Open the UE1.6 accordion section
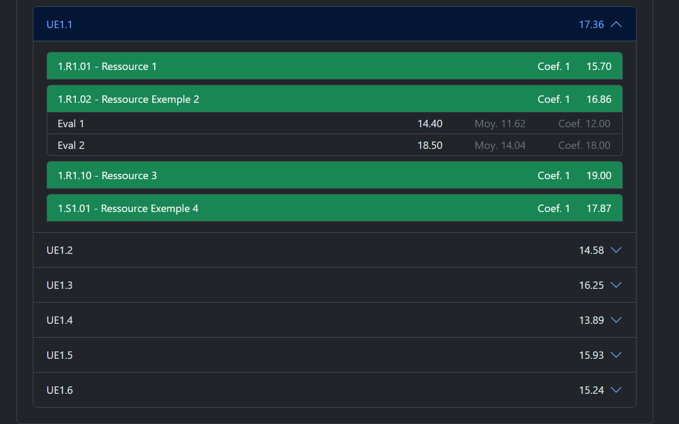 [x=318, y=390]
